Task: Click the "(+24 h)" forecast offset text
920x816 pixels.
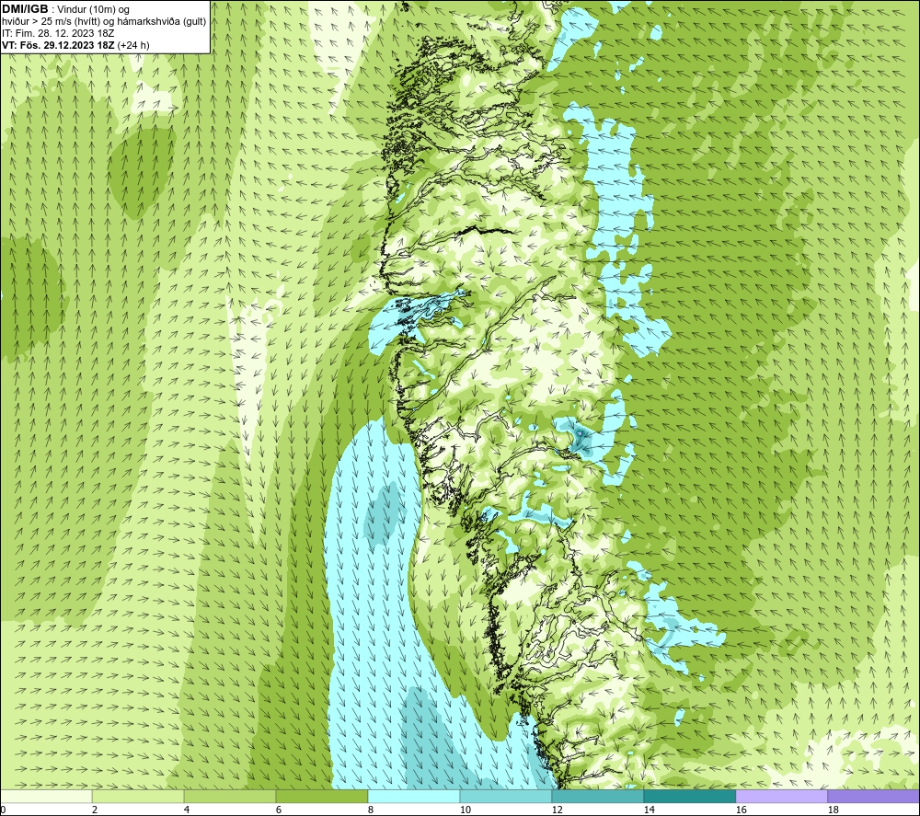Action: [133, 45]
